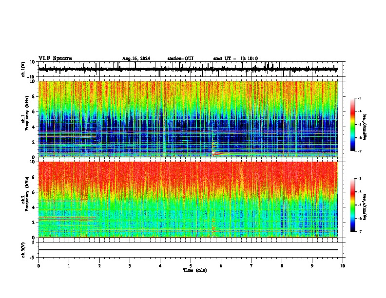Click the ch.2 colorbar log(PSD) label
The width and height of the screenshot is (386, 298).
point(365,207)
